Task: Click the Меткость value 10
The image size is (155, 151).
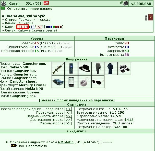Action: tap(127, 47)
